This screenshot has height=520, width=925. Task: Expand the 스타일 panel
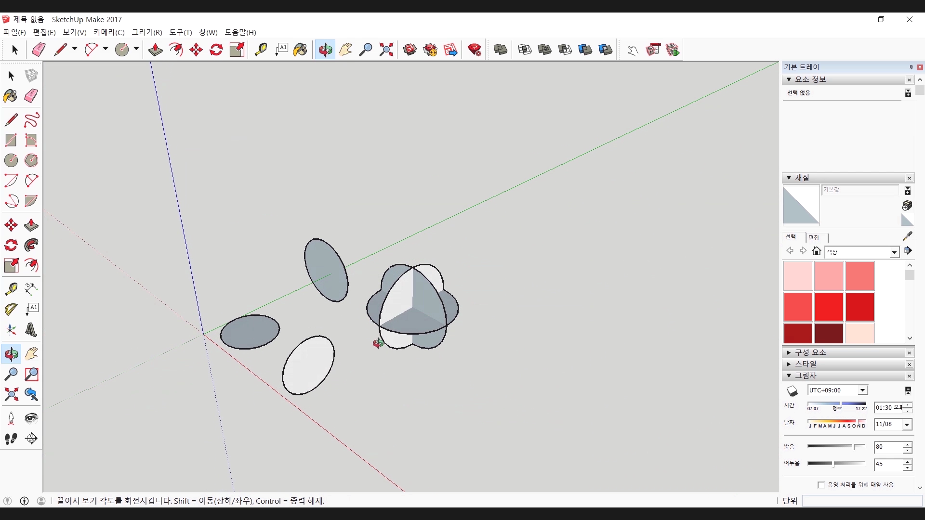click(x=805, y=364)
